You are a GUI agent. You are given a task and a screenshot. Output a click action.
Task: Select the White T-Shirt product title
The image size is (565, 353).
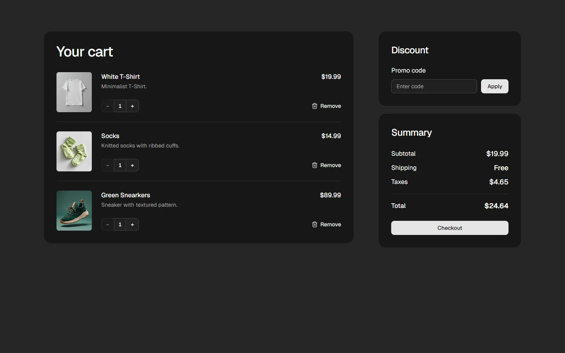click(x=120, y=76)
